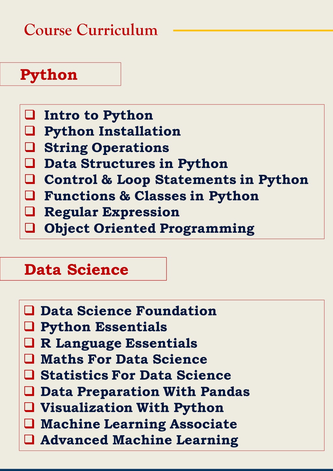Tick the R Language Essentials checkbox
333x471 pixels.
[30, 343]
